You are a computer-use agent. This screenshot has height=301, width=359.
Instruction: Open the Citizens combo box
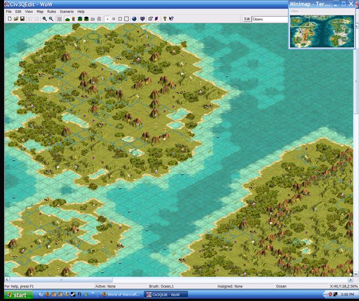(x=270, y=19)
